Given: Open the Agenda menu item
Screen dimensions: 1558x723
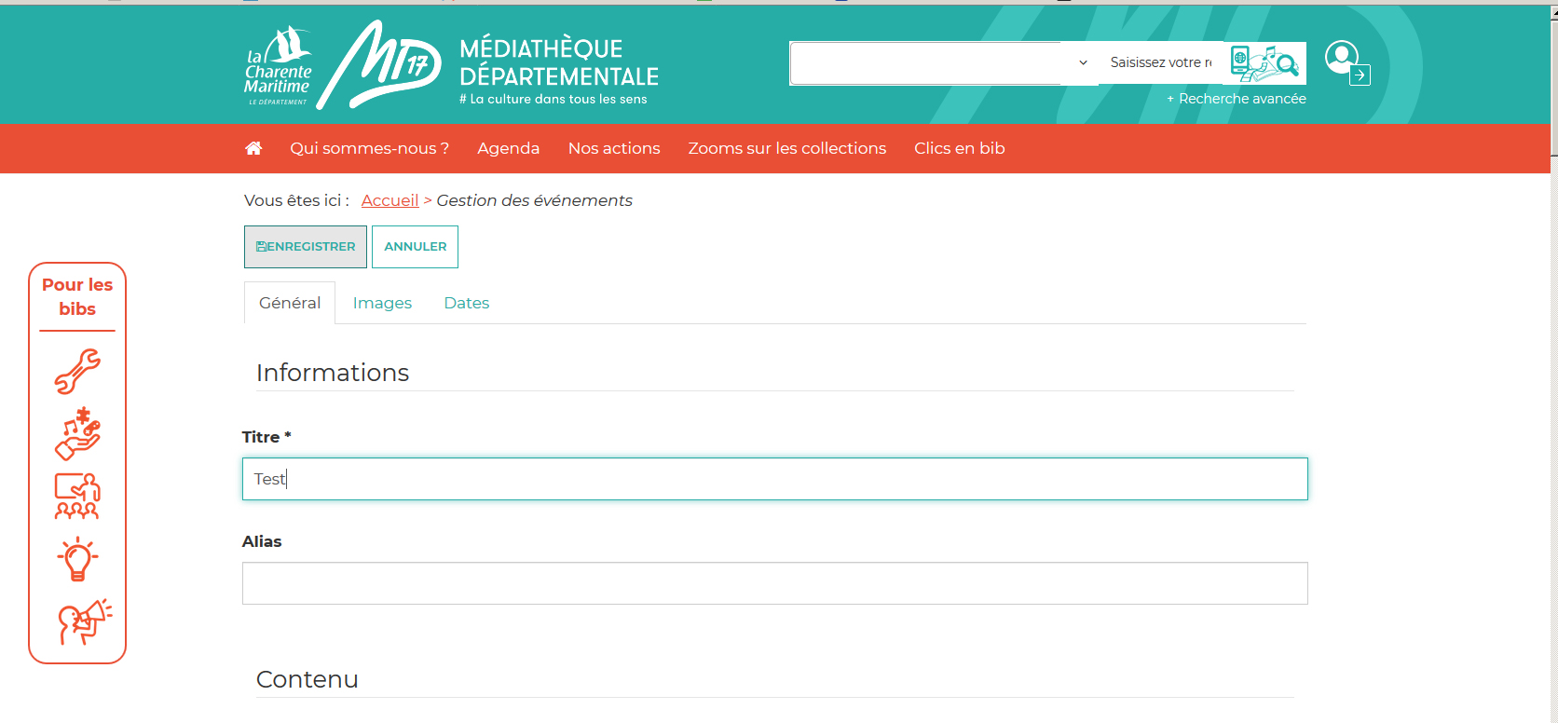Looking at the screenshot, I should 509,148.
